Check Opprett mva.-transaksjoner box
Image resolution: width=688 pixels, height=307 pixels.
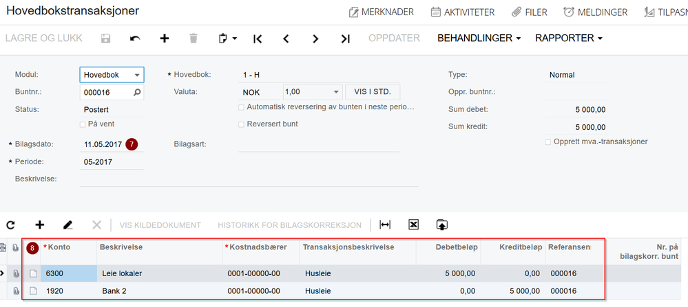(548, 141)
